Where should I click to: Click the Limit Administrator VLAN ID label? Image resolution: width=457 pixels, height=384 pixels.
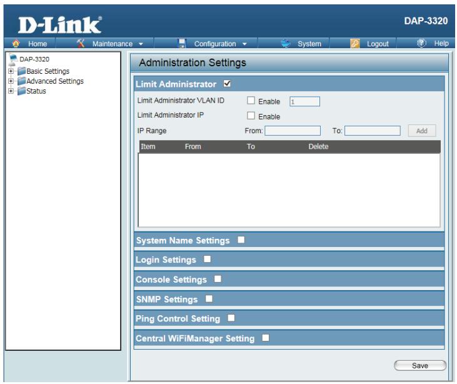pyautogui.click(x=181, y=100)
